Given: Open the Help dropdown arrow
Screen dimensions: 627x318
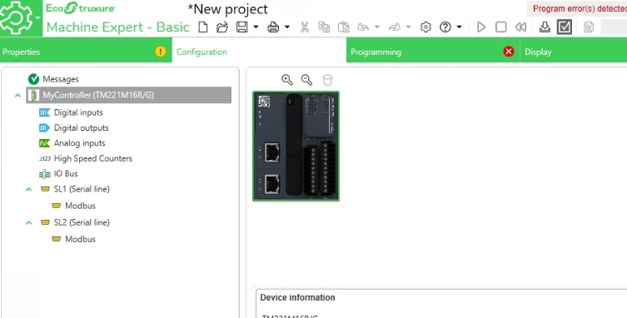Looking at the screenshot, I should (x=459, y=27).
